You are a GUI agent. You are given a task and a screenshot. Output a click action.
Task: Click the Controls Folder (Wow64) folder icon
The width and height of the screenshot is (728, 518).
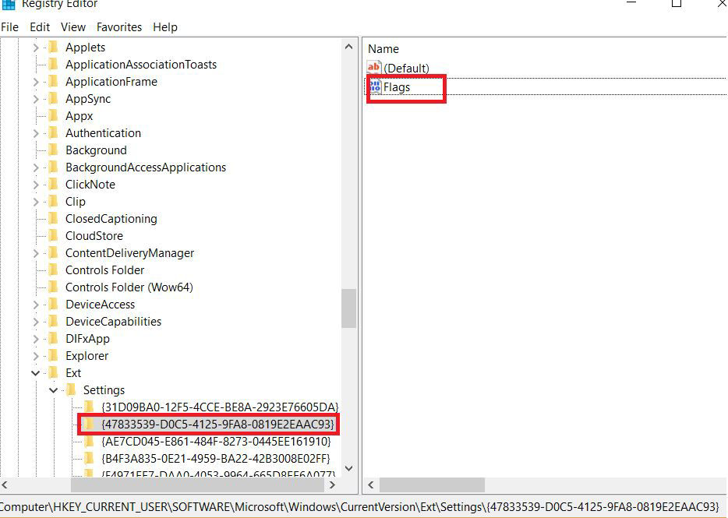tap(54, 287)
